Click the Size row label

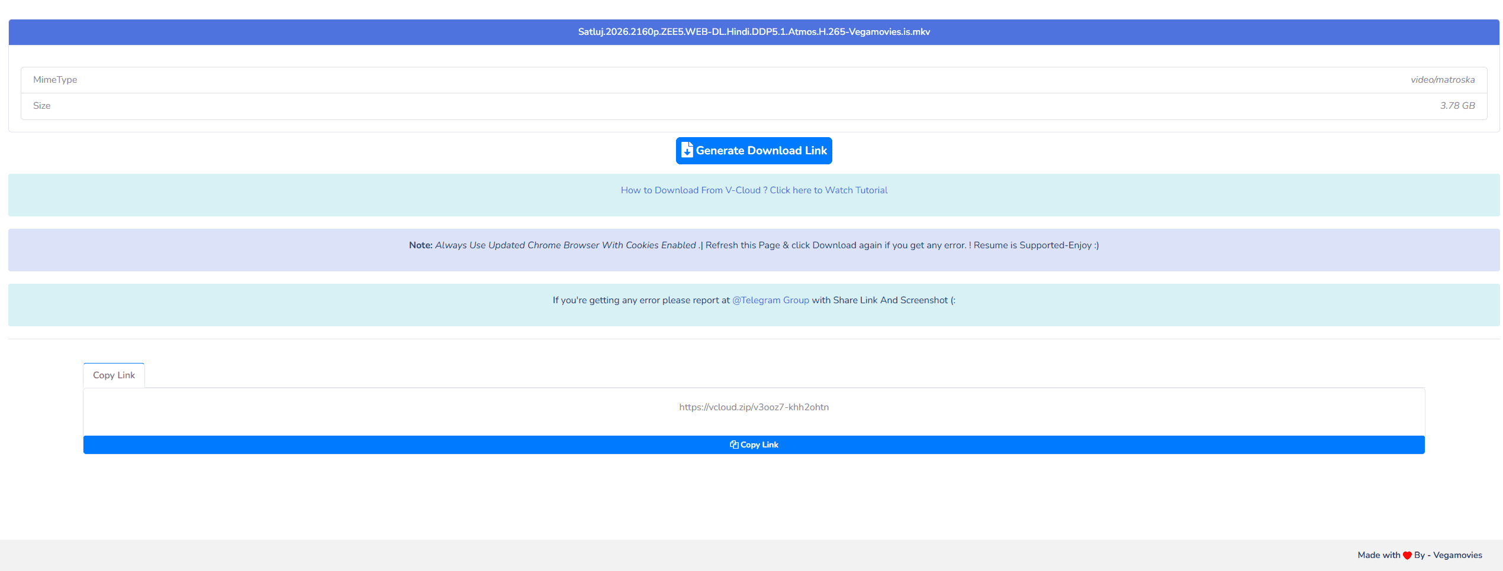[42, 106]
